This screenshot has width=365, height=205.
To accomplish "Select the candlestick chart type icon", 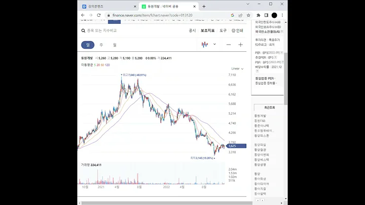I will click(205, 44).
